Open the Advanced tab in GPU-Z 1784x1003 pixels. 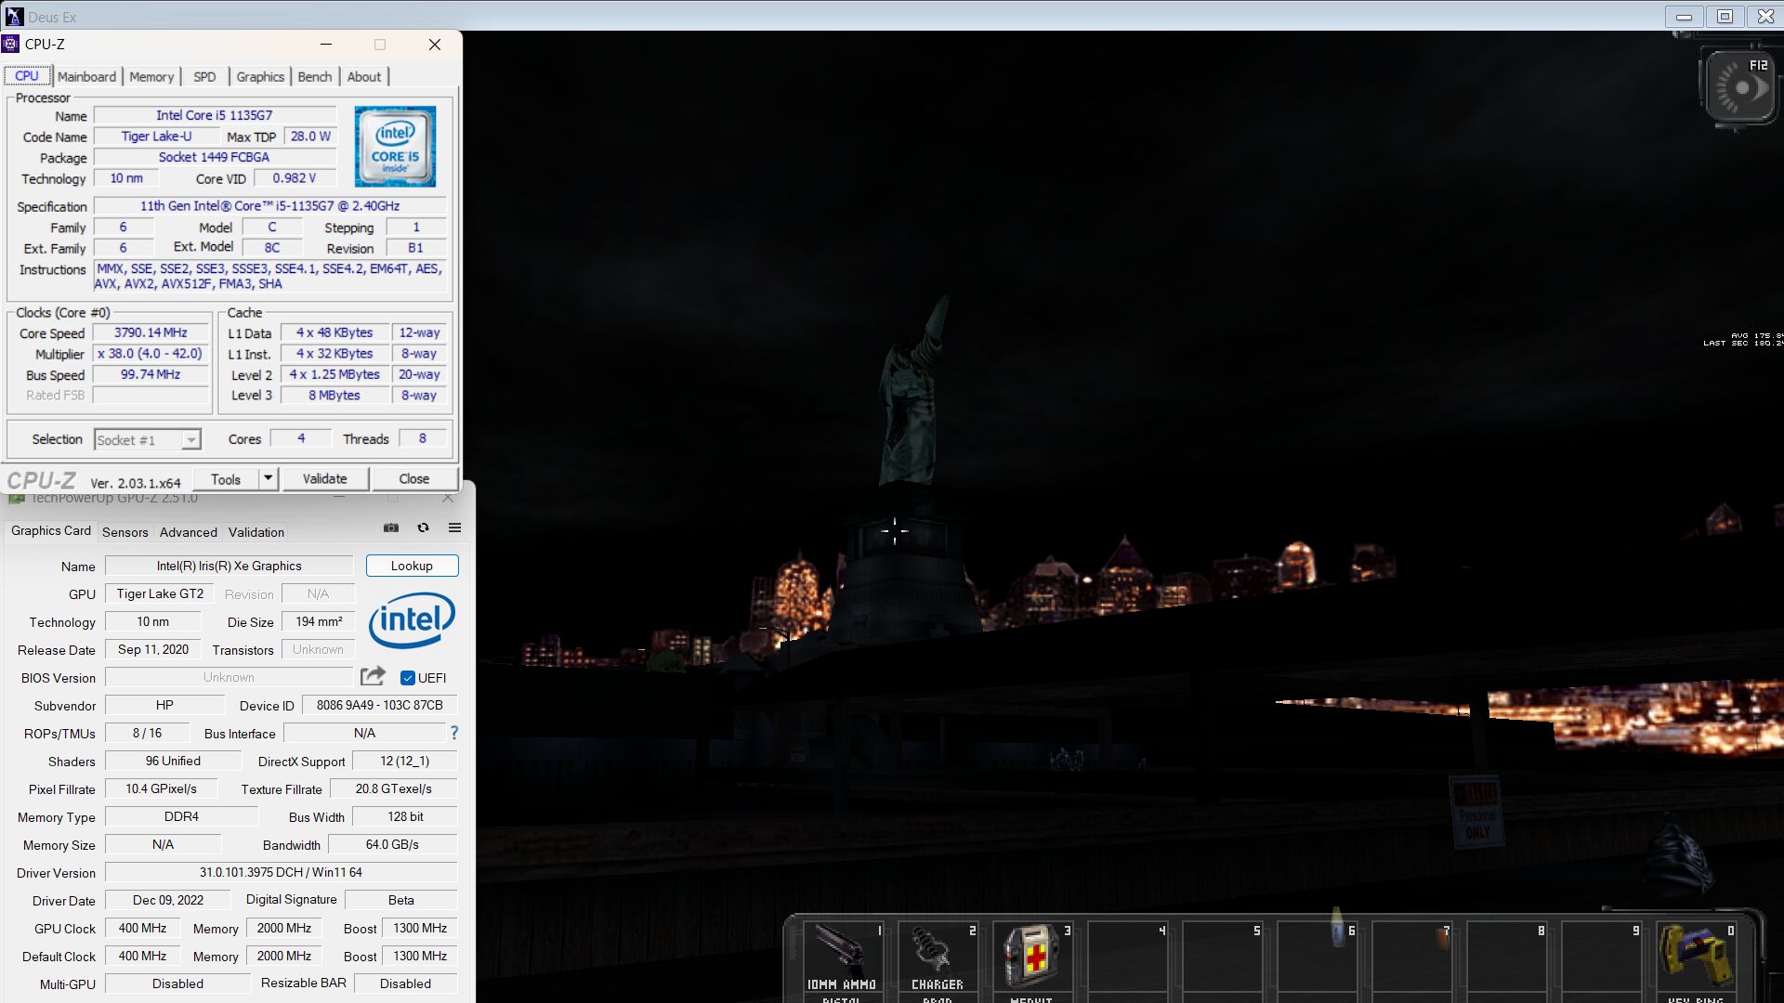[x=189, y=532]
